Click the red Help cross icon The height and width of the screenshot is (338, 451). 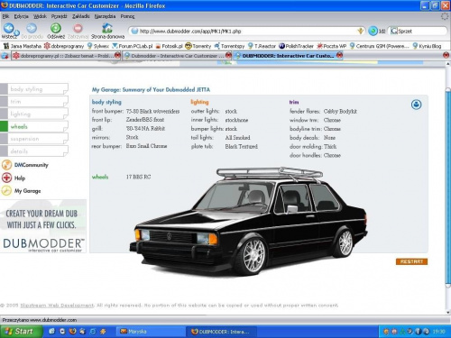[x=6, y=178]
